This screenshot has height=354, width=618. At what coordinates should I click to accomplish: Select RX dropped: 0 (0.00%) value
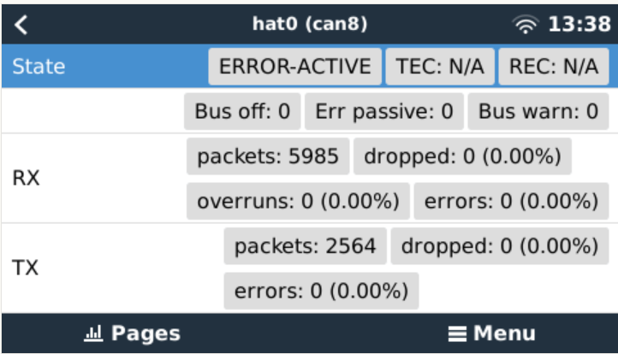coord(462,156)
